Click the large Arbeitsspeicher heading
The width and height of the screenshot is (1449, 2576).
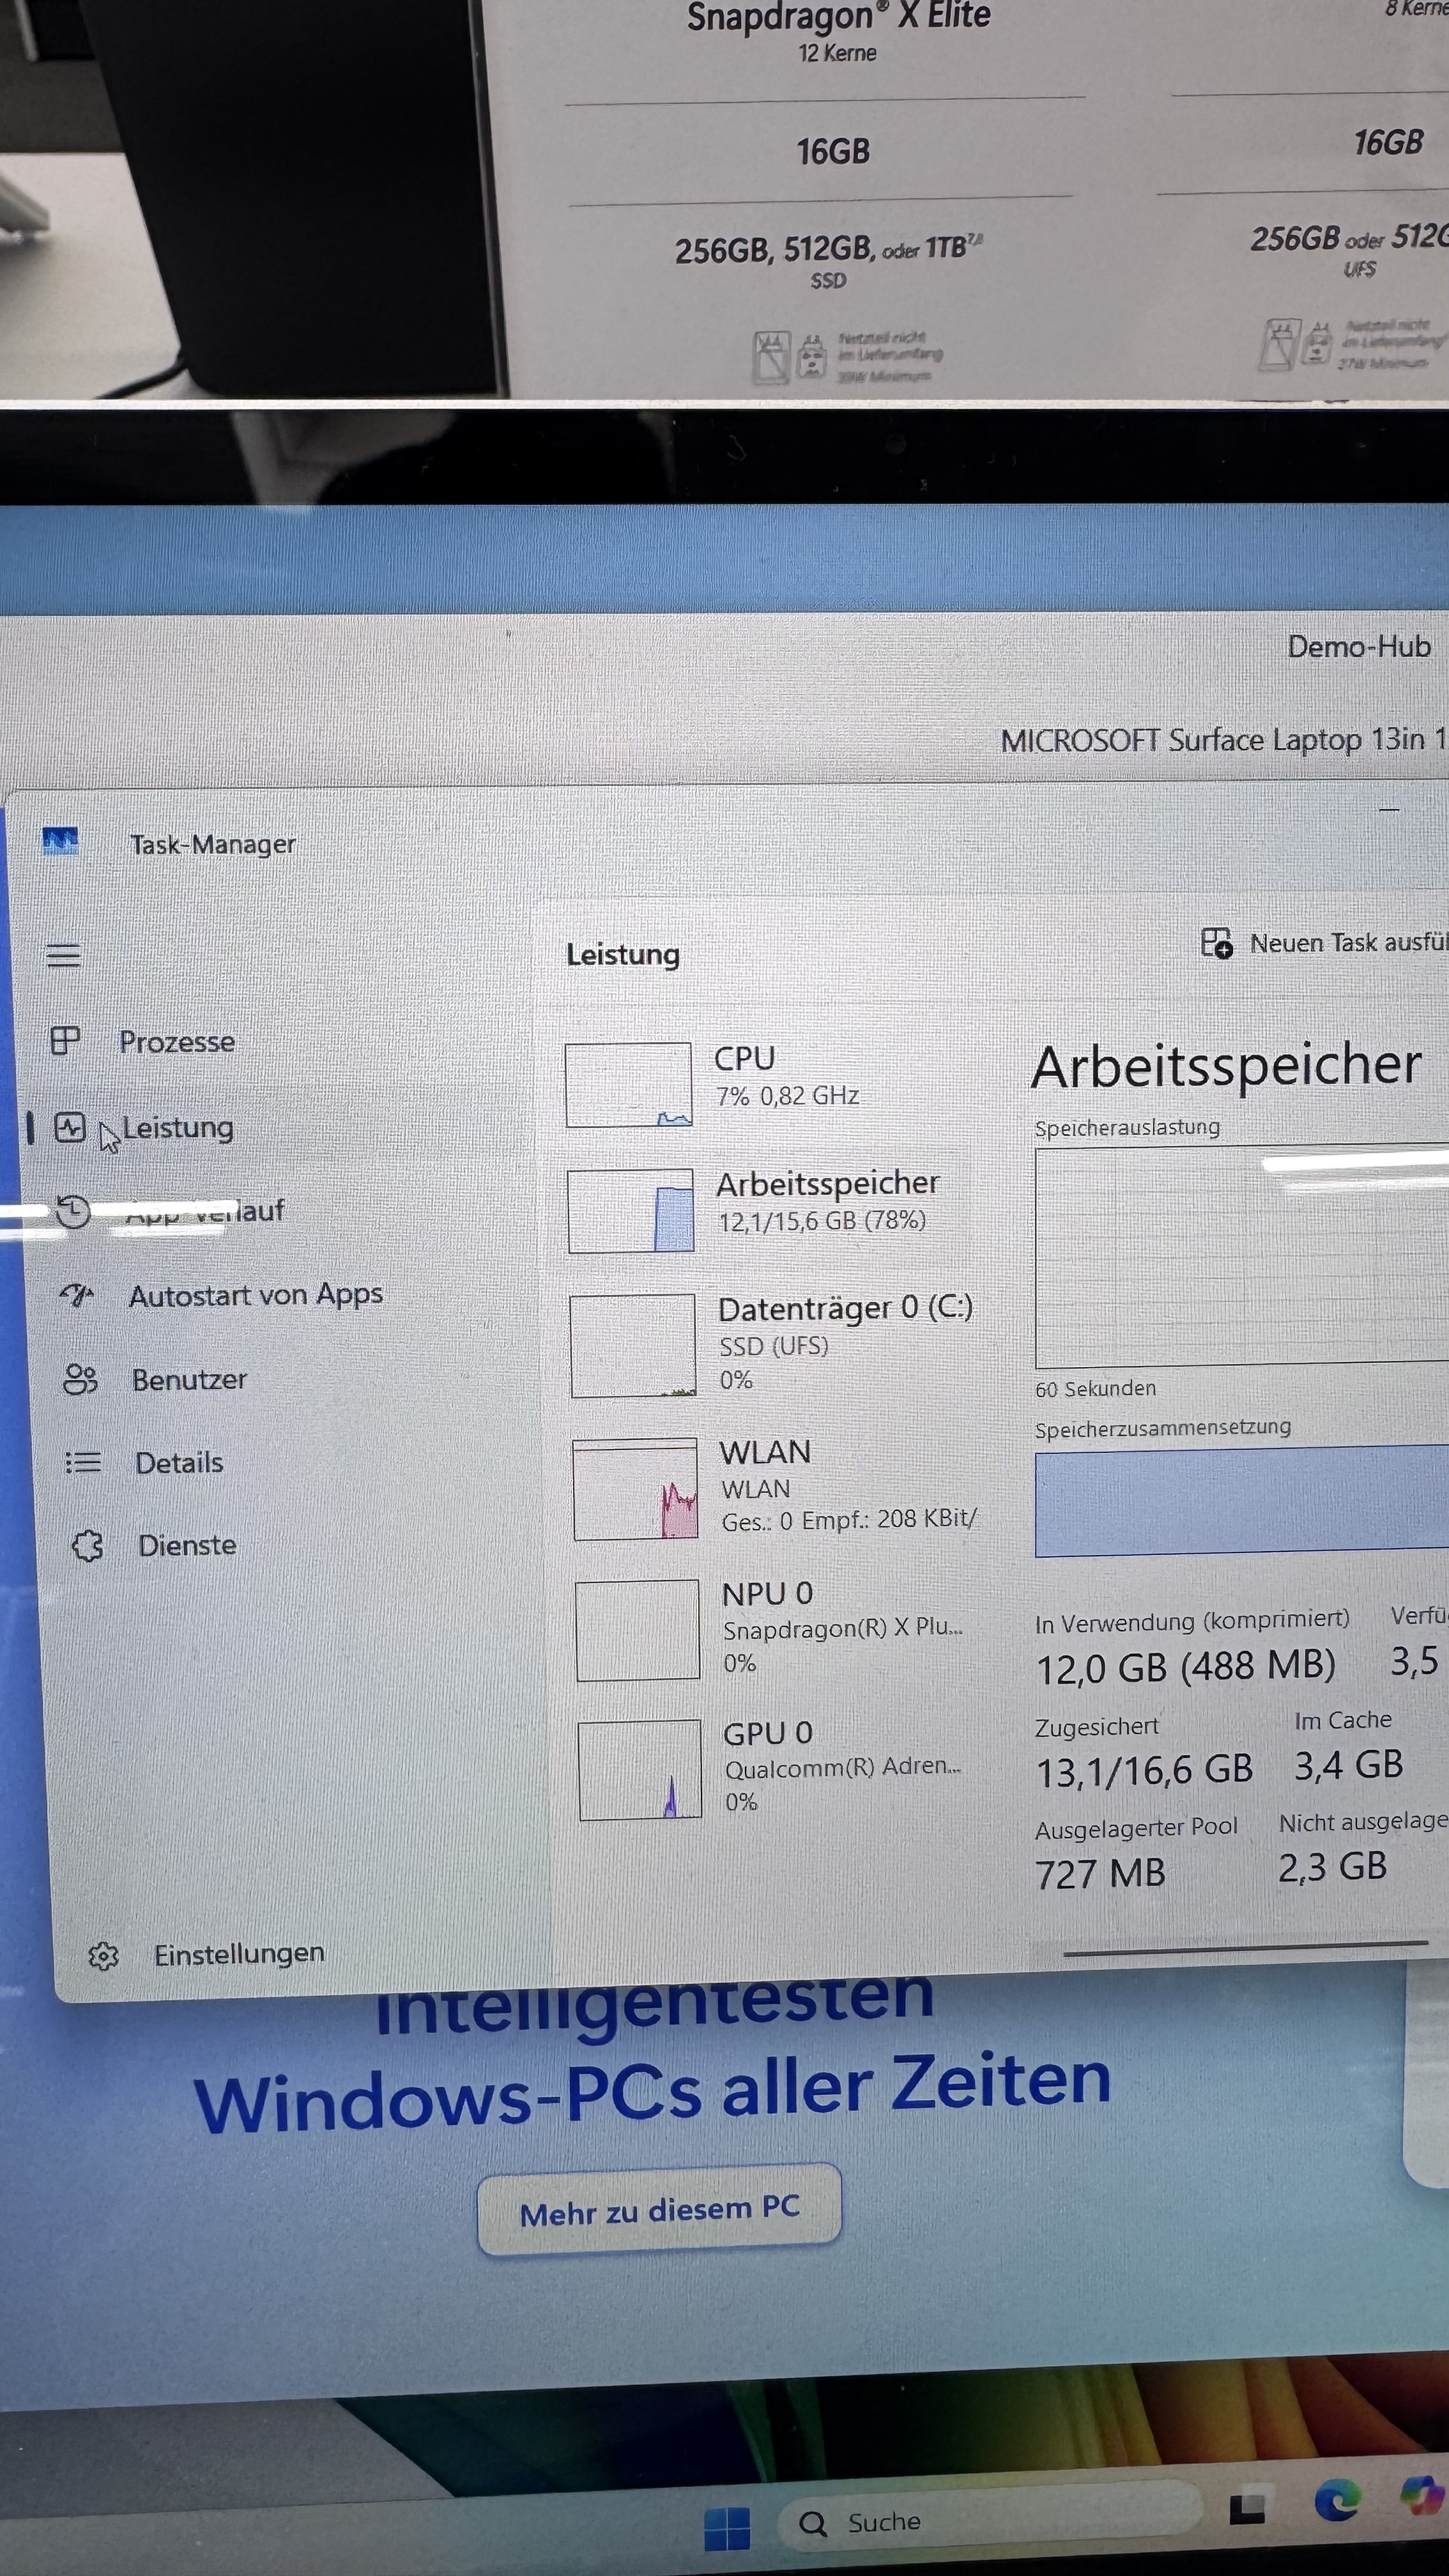(1226, 1065)
